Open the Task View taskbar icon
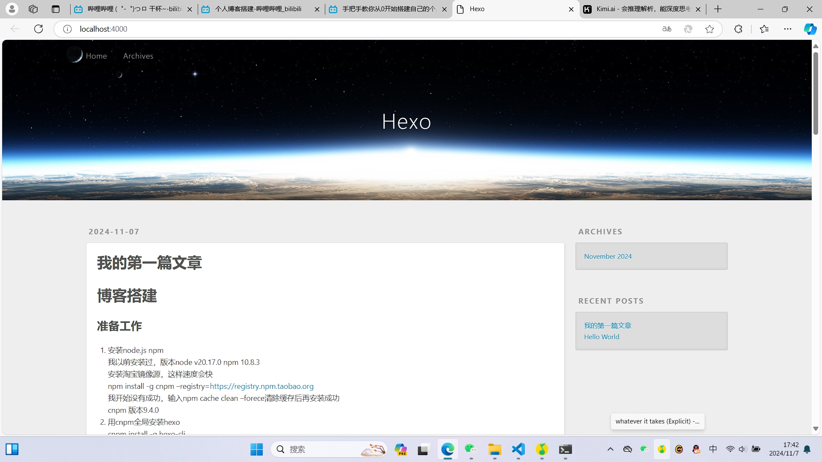 (x=423, y=449)
